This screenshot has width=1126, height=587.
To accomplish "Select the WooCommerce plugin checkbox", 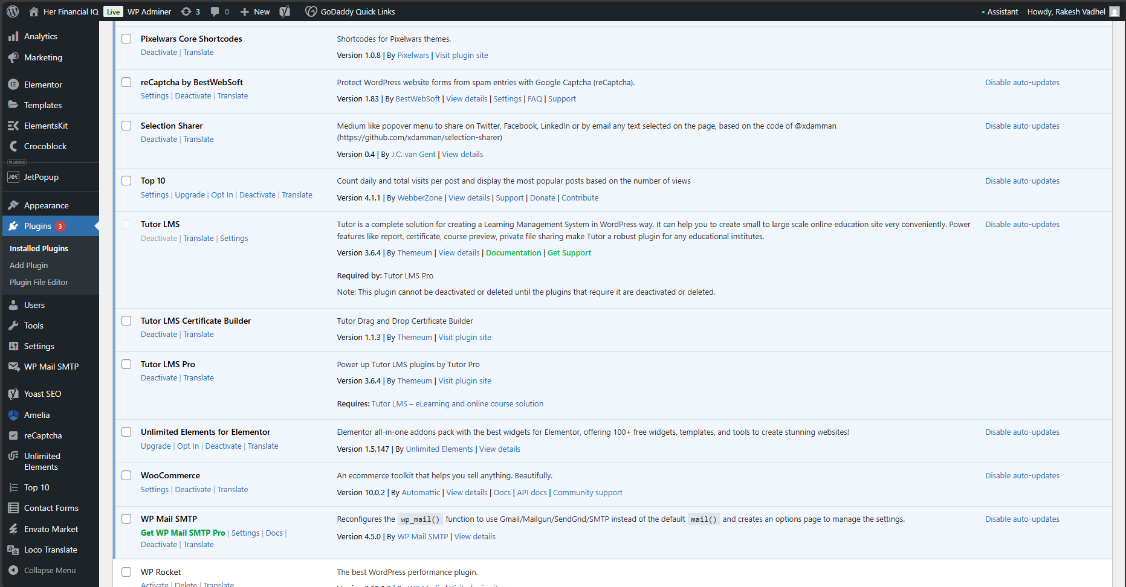I will click(126, 475).
